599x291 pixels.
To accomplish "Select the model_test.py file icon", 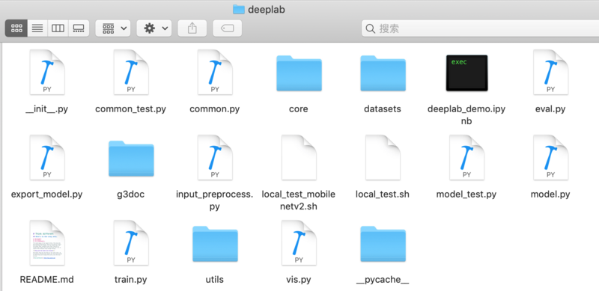I will pos(466,158).
